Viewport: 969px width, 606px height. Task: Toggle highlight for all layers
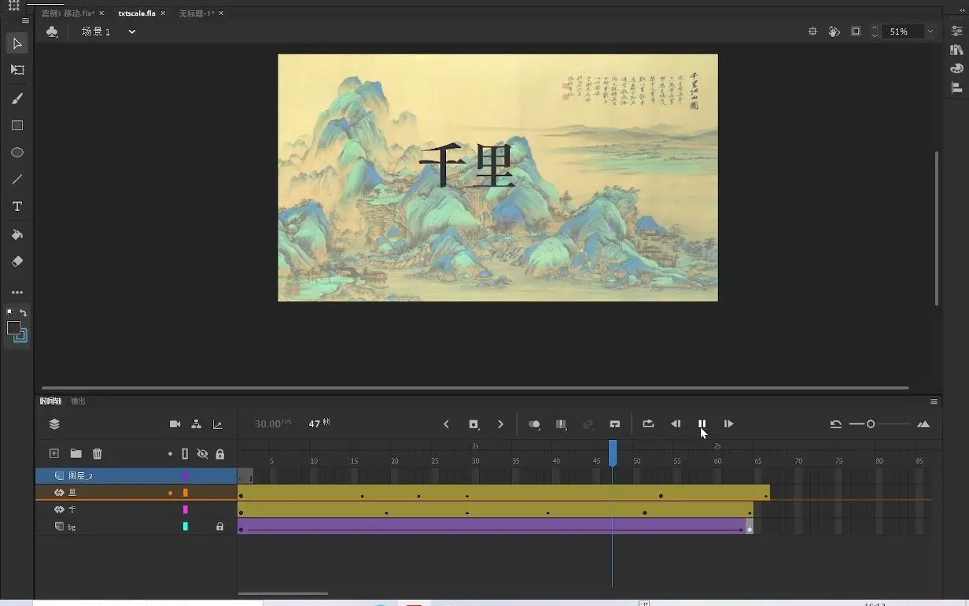[x=170, y=454]
